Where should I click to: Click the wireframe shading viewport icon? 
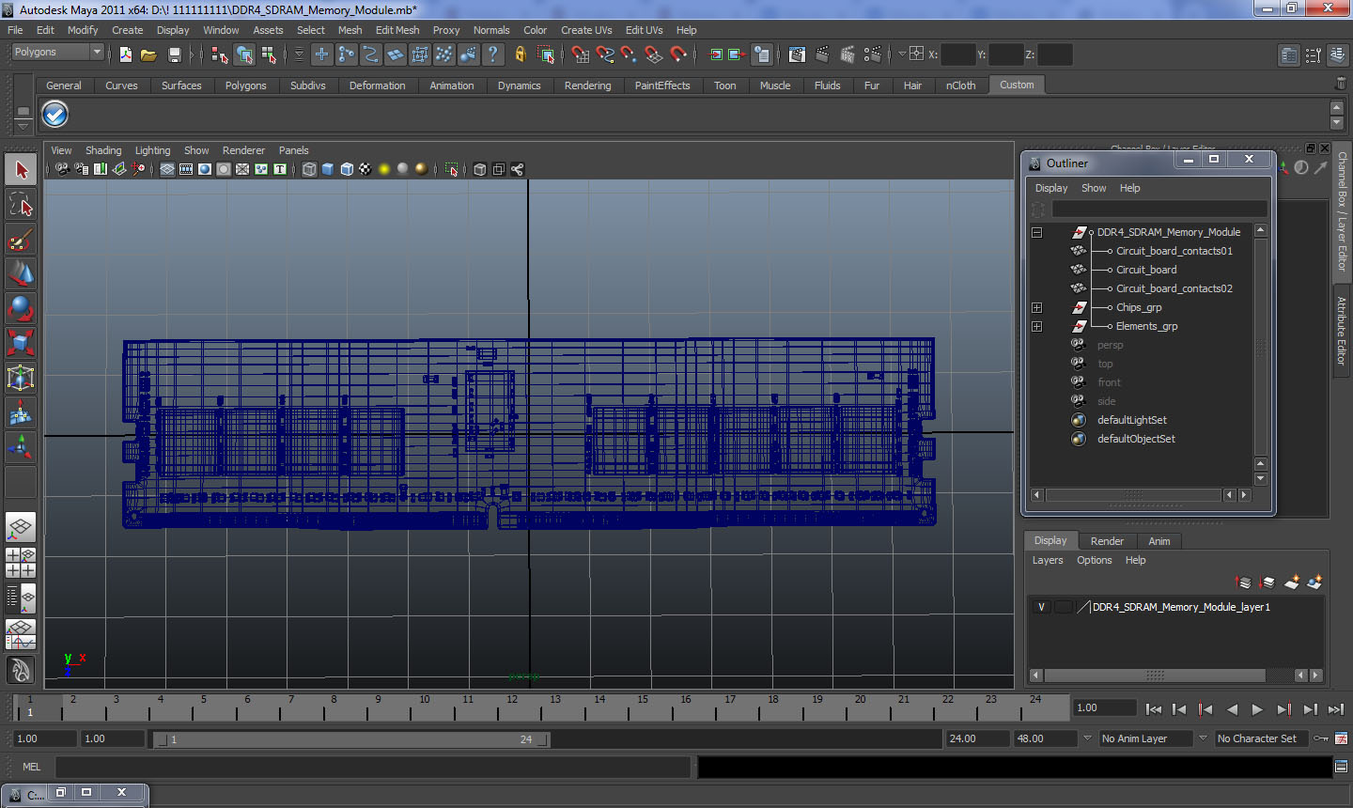[x=309, y=169]
